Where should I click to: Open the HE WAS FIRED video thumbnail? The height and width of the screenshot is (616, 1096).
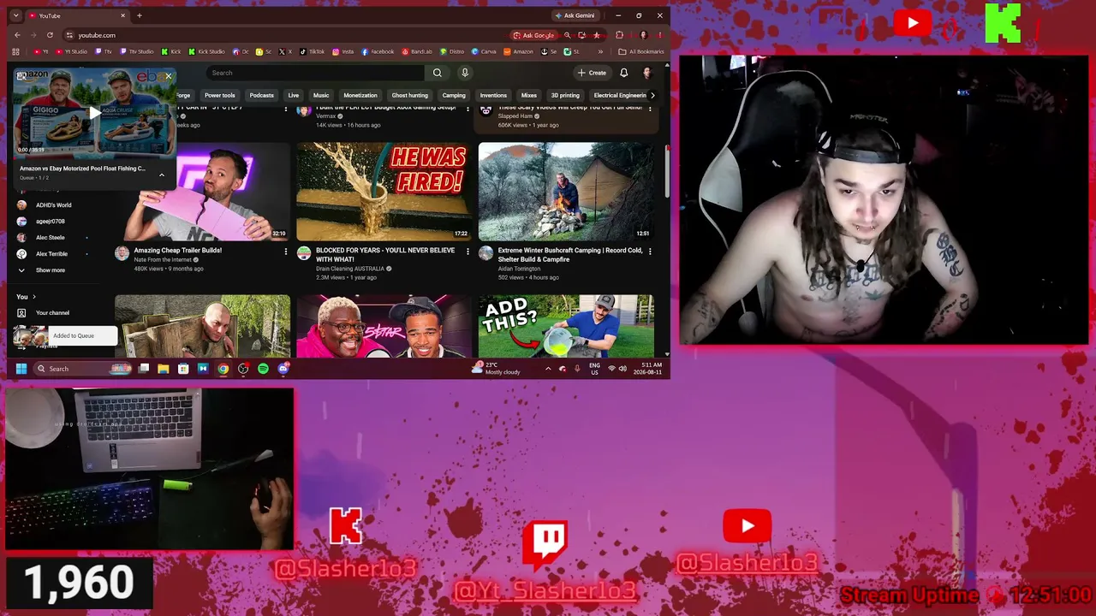tap(384, 192)
